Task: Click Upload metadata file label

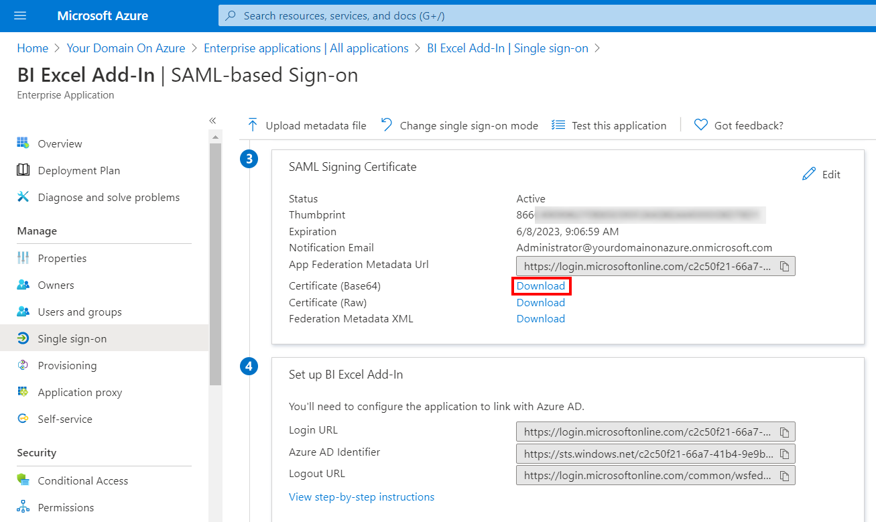Action: 316,125
